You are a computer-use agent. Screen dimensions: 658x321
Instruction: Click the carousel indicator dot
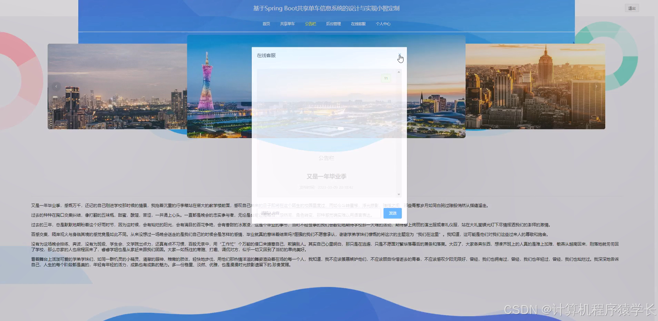341,128
